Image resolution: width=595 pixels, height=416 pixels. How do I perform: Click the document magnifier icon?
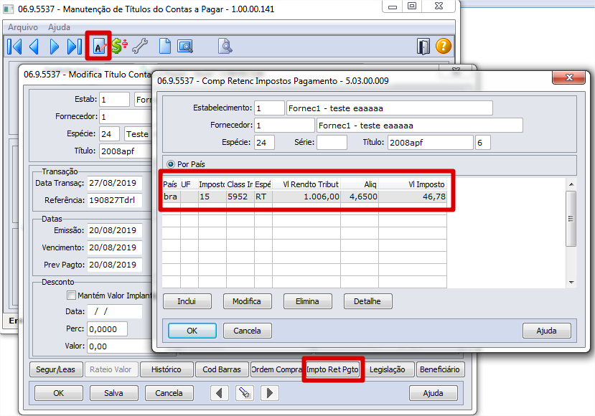coord(225,47)
